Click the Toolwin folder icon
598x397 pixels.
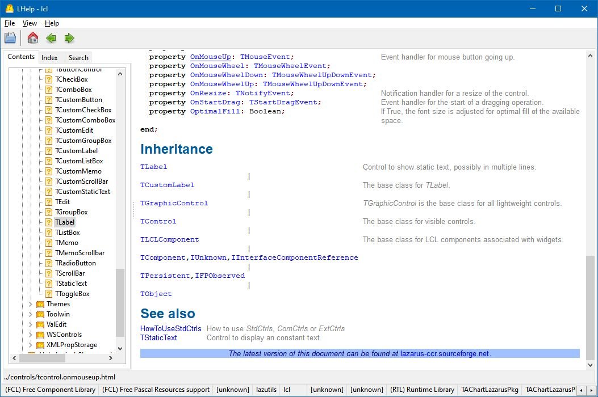(40, 314)
